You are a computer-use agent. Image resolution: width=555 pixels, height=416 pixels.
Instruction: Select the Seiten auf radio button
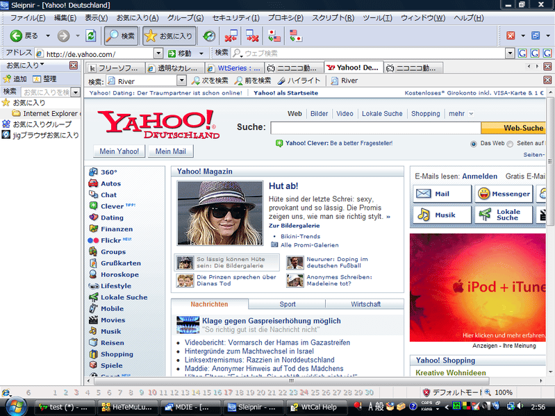point(510,144)
